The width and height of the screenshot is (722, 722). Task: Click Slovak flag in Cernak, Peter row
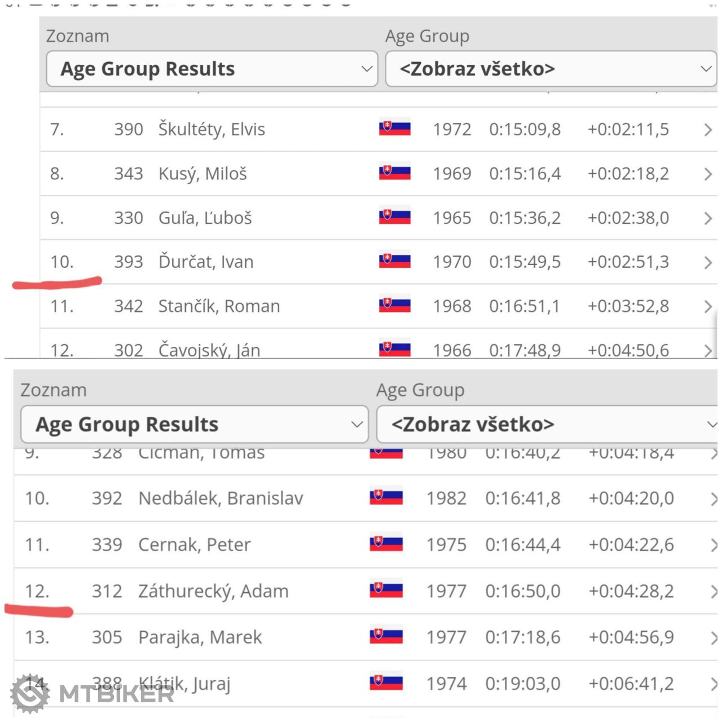tap(386, 543)
